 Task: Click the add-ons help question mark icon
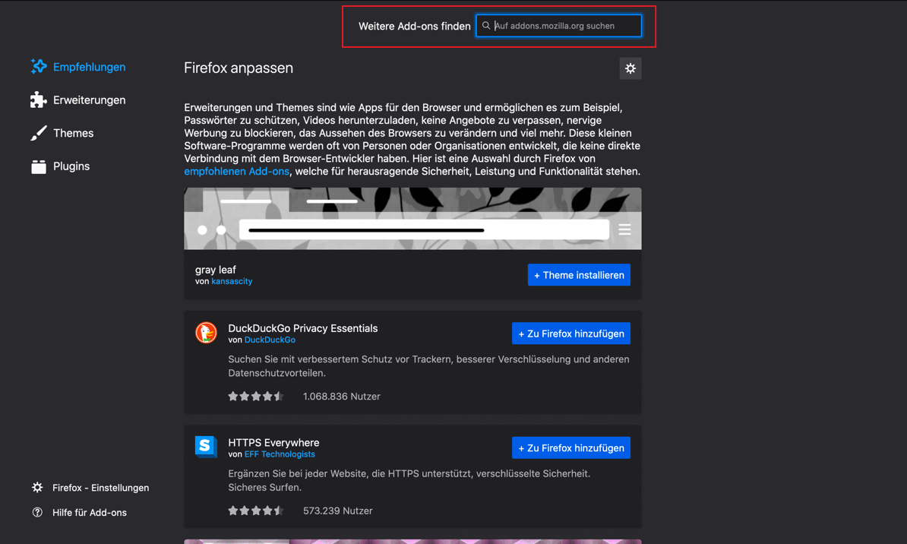point(37,512)
